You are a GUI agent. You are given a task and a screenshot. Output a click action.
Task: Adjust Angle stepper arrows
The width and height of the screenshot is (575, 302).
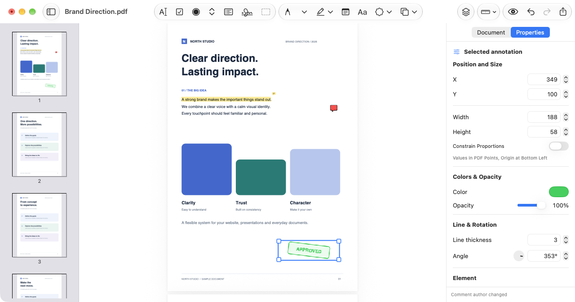pyautogui.click(x=566, y=256)
